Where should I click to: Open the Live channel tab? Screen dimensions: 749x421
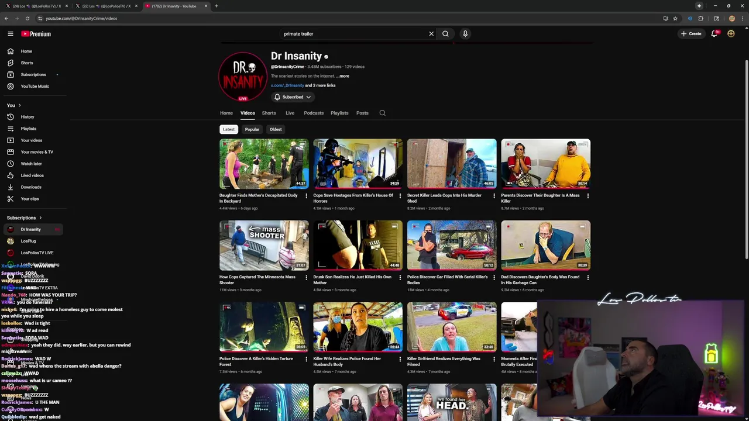coord(290,113)
